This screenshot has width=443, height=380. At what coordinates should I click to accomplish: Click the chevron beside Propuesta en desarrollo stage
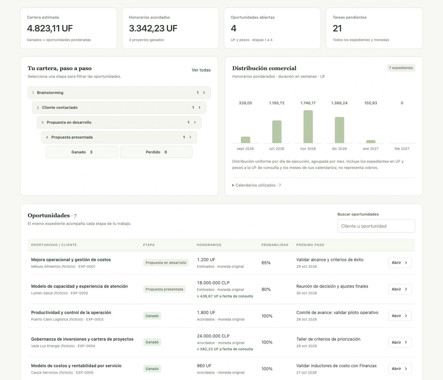(x=195, y=122)
